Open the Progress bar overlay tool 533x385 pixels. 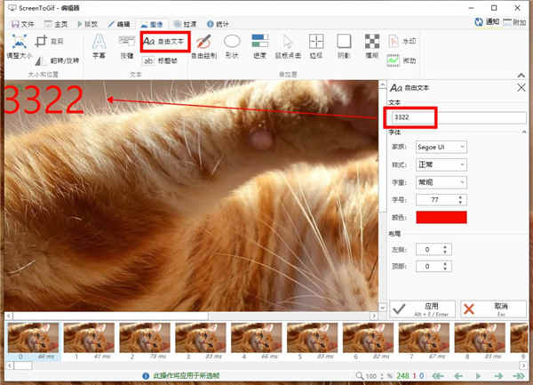[260, 46]
